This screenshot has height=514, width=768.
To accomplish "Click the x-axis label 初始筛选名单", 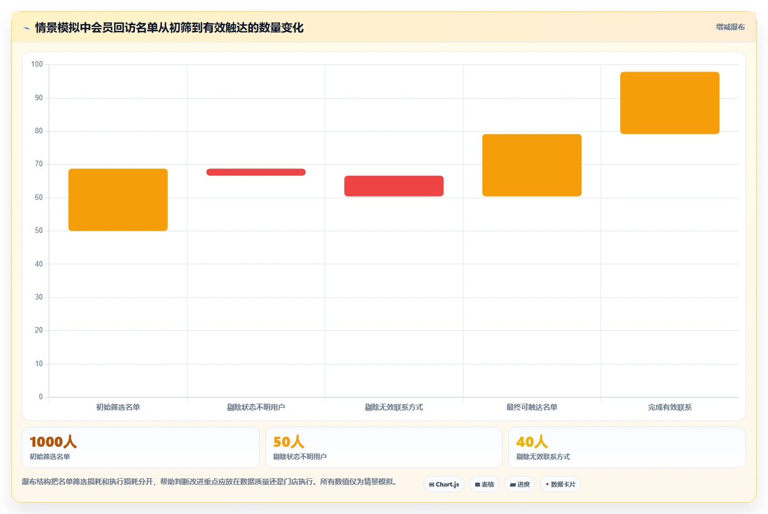I will click(x=118, y=407).
